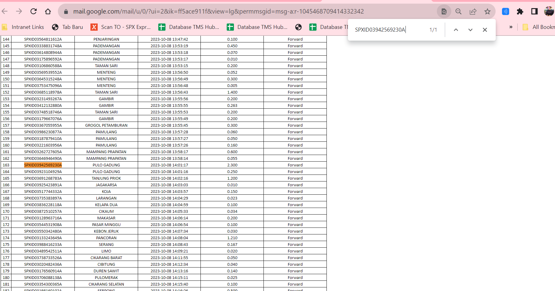The width and height of the screenshot is (555, 291).
Task: Click weight value 2.300
Action: 232,165
